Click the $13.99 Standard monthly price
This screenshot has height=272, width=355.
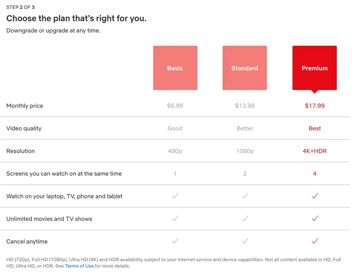pyautogui.click(x=245, y=105)
